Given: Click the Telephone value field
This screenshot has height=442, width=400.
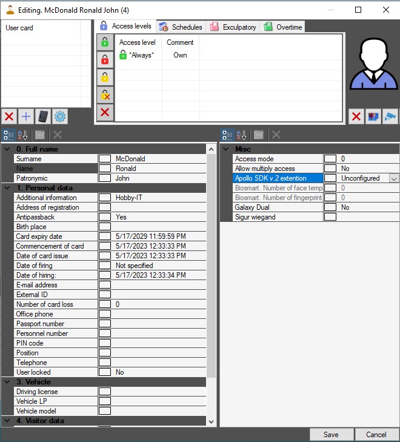Looking at the screenshot, I should (159, 363).
